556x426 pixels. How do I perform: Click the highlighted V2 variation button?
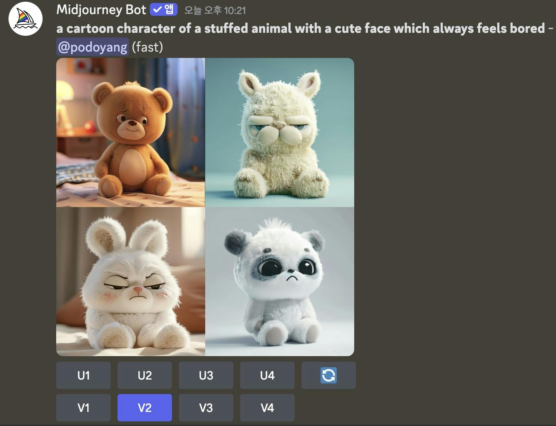point(145,408)
